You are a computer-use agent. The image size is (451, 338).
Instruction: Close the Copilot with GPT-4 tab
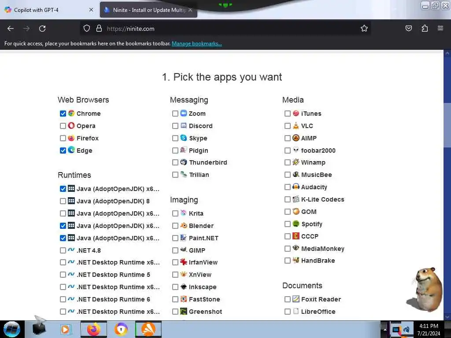[x=91, y=10]
